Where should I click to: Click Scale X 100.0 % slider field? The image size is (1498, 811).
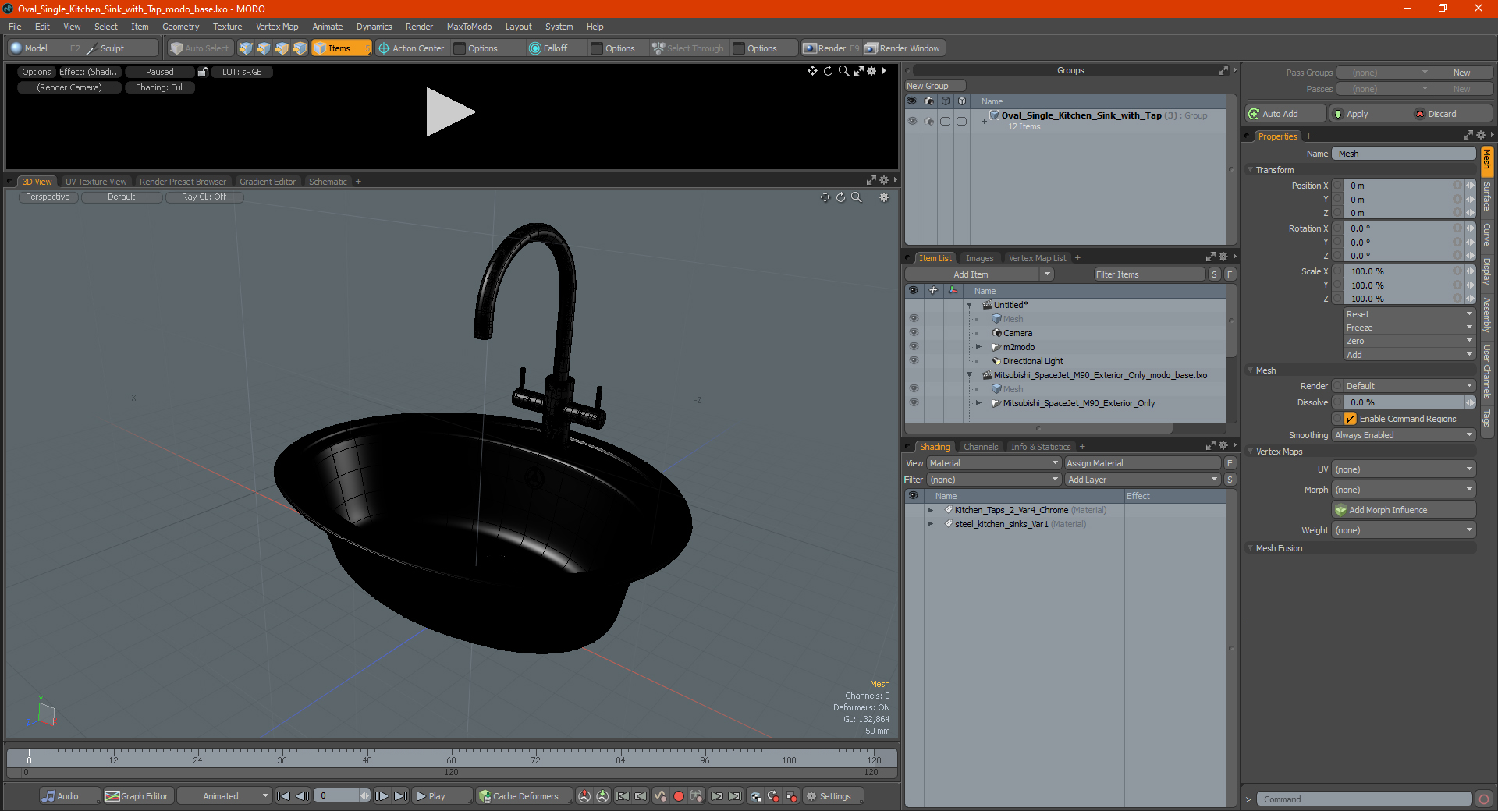1403,271
